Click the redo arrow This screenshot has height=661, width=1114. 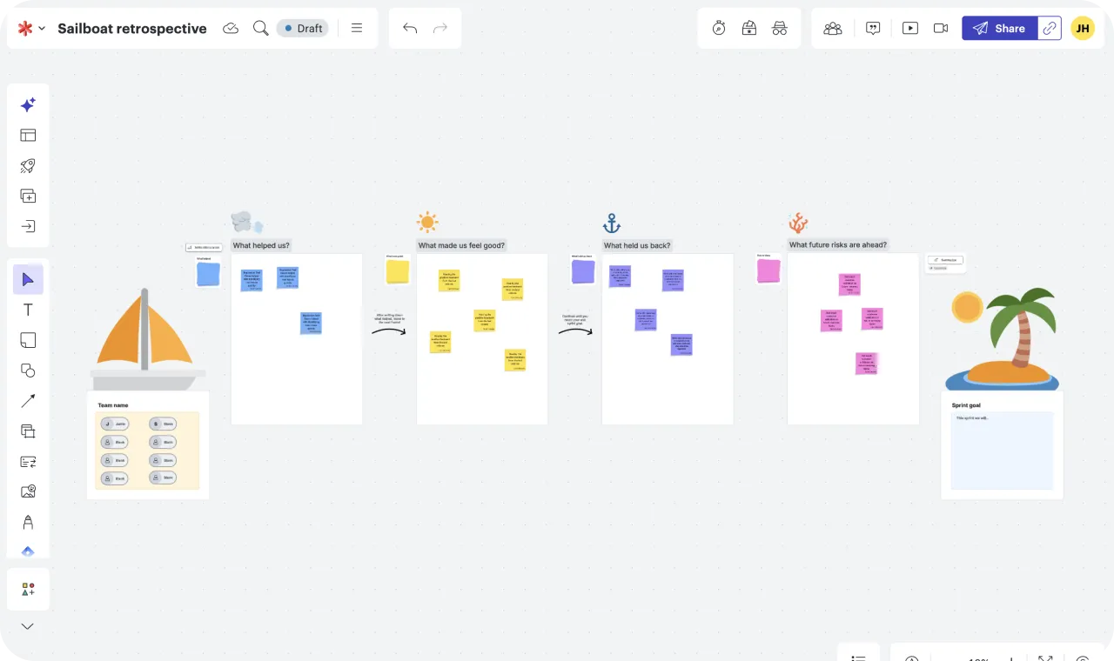(440, 28)
